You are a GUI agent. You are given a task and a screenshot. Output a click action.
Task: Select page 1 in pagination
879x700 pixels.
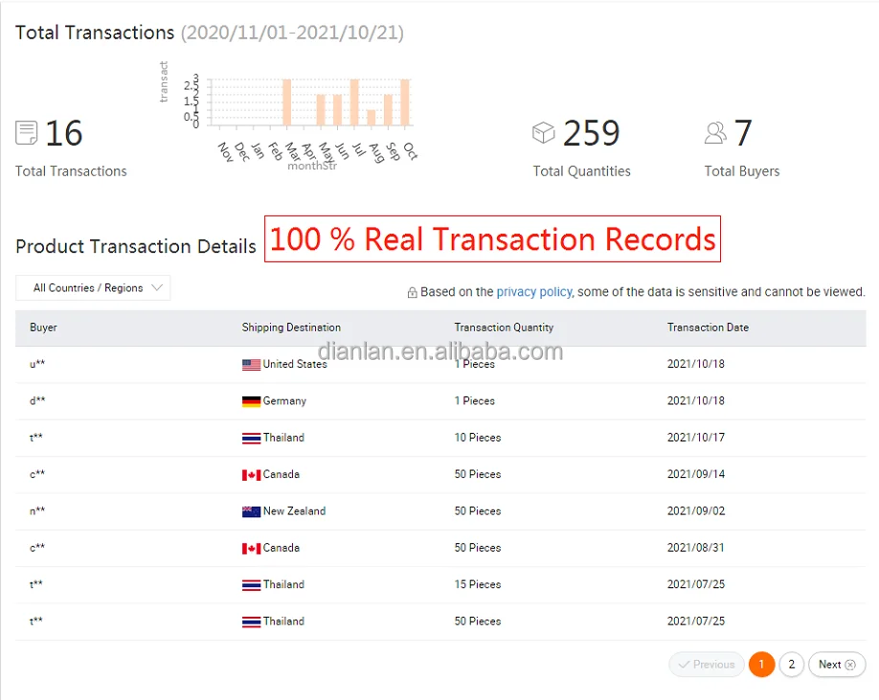tap(761, 665)
